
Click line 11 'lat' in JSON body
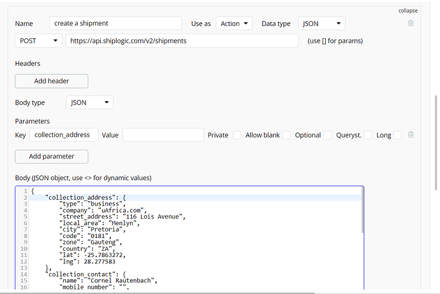click(89, 255)
